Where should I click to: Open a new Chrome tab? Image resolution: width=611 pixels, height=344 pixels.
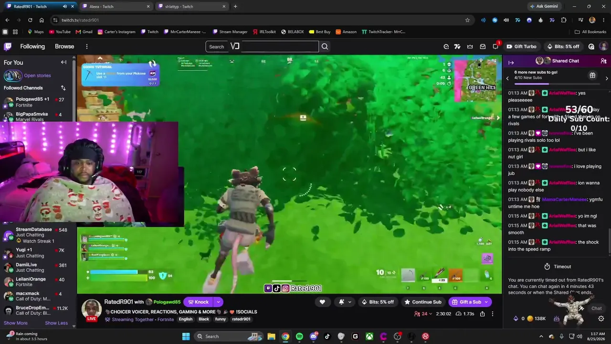[x=235, y=6]
